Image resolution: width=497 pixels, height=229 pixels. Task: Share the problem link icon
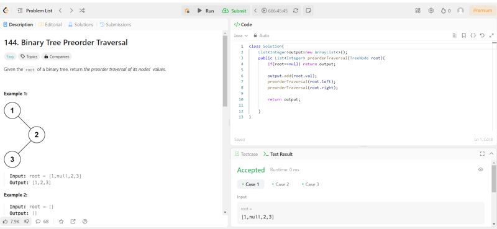pos(73,222)
